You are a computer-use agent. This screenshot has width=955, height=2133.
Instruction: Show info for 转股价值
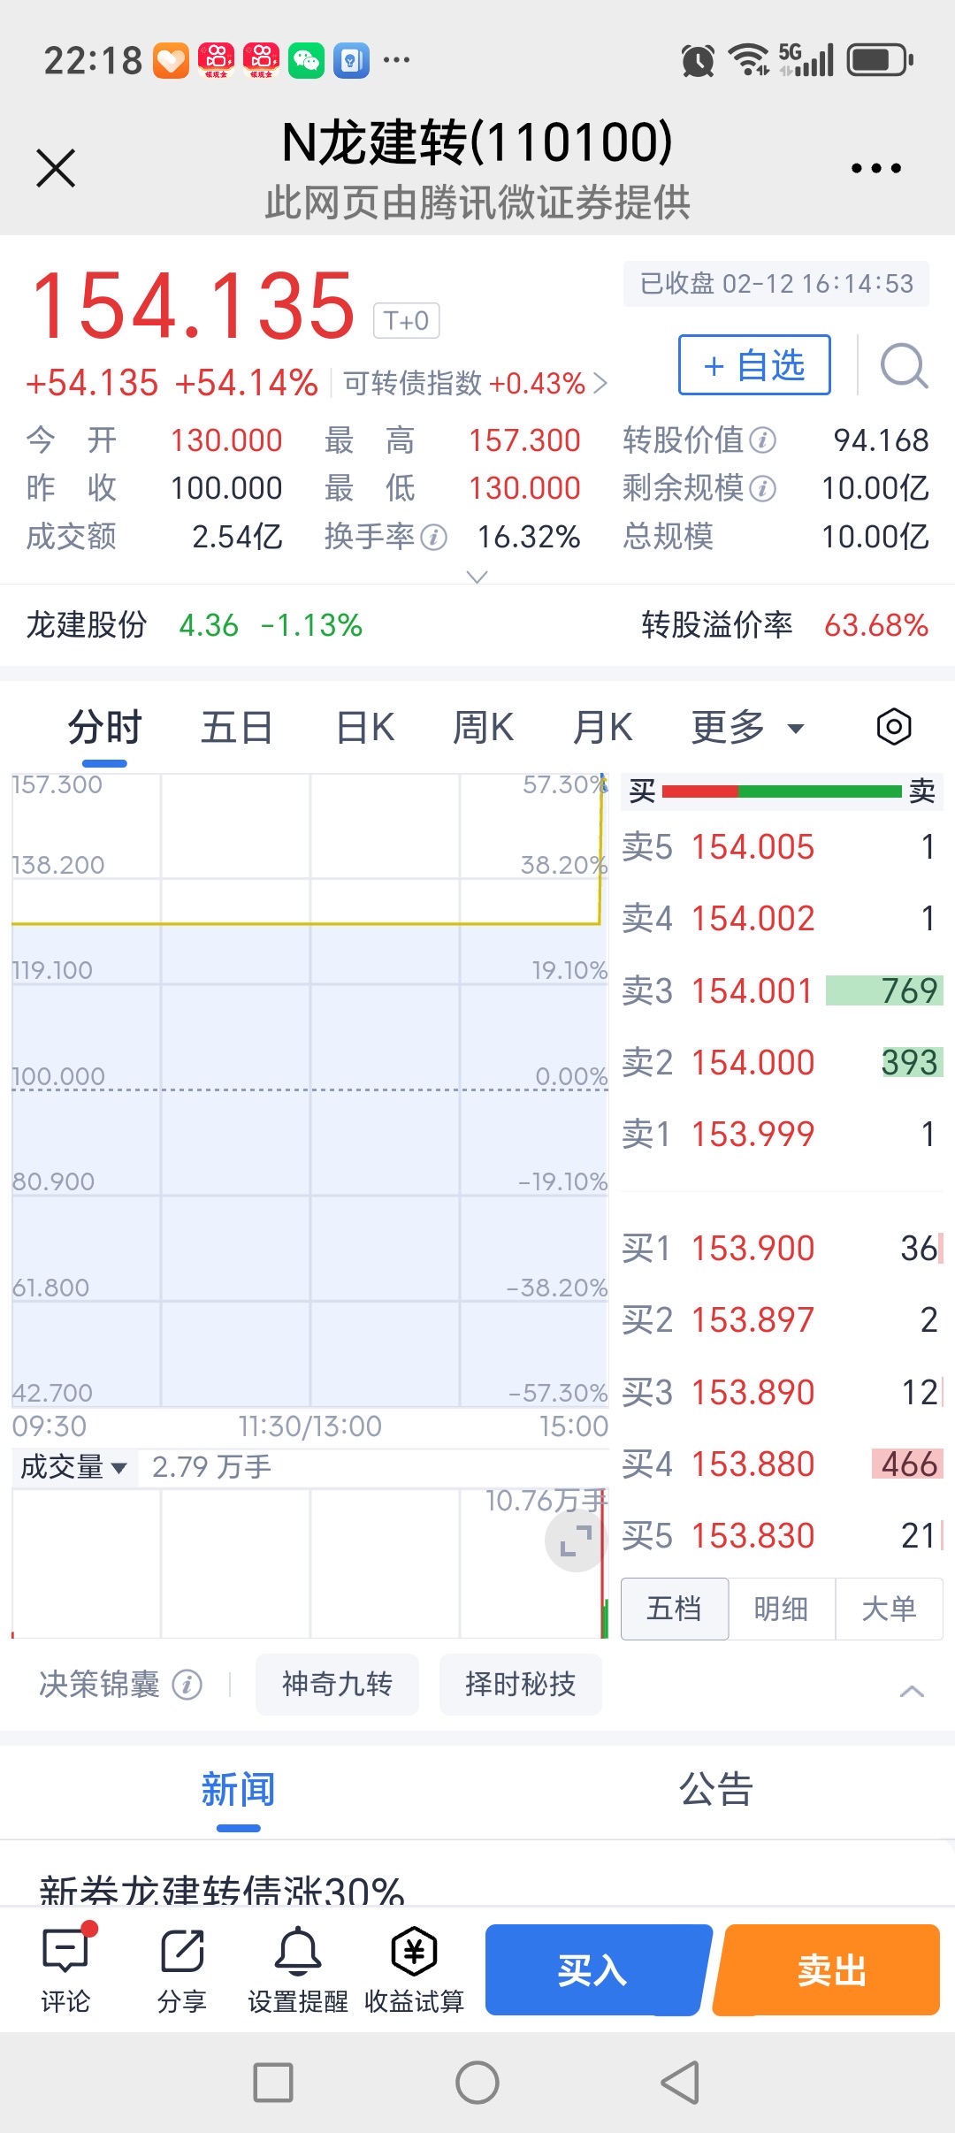tap(762, 440)
